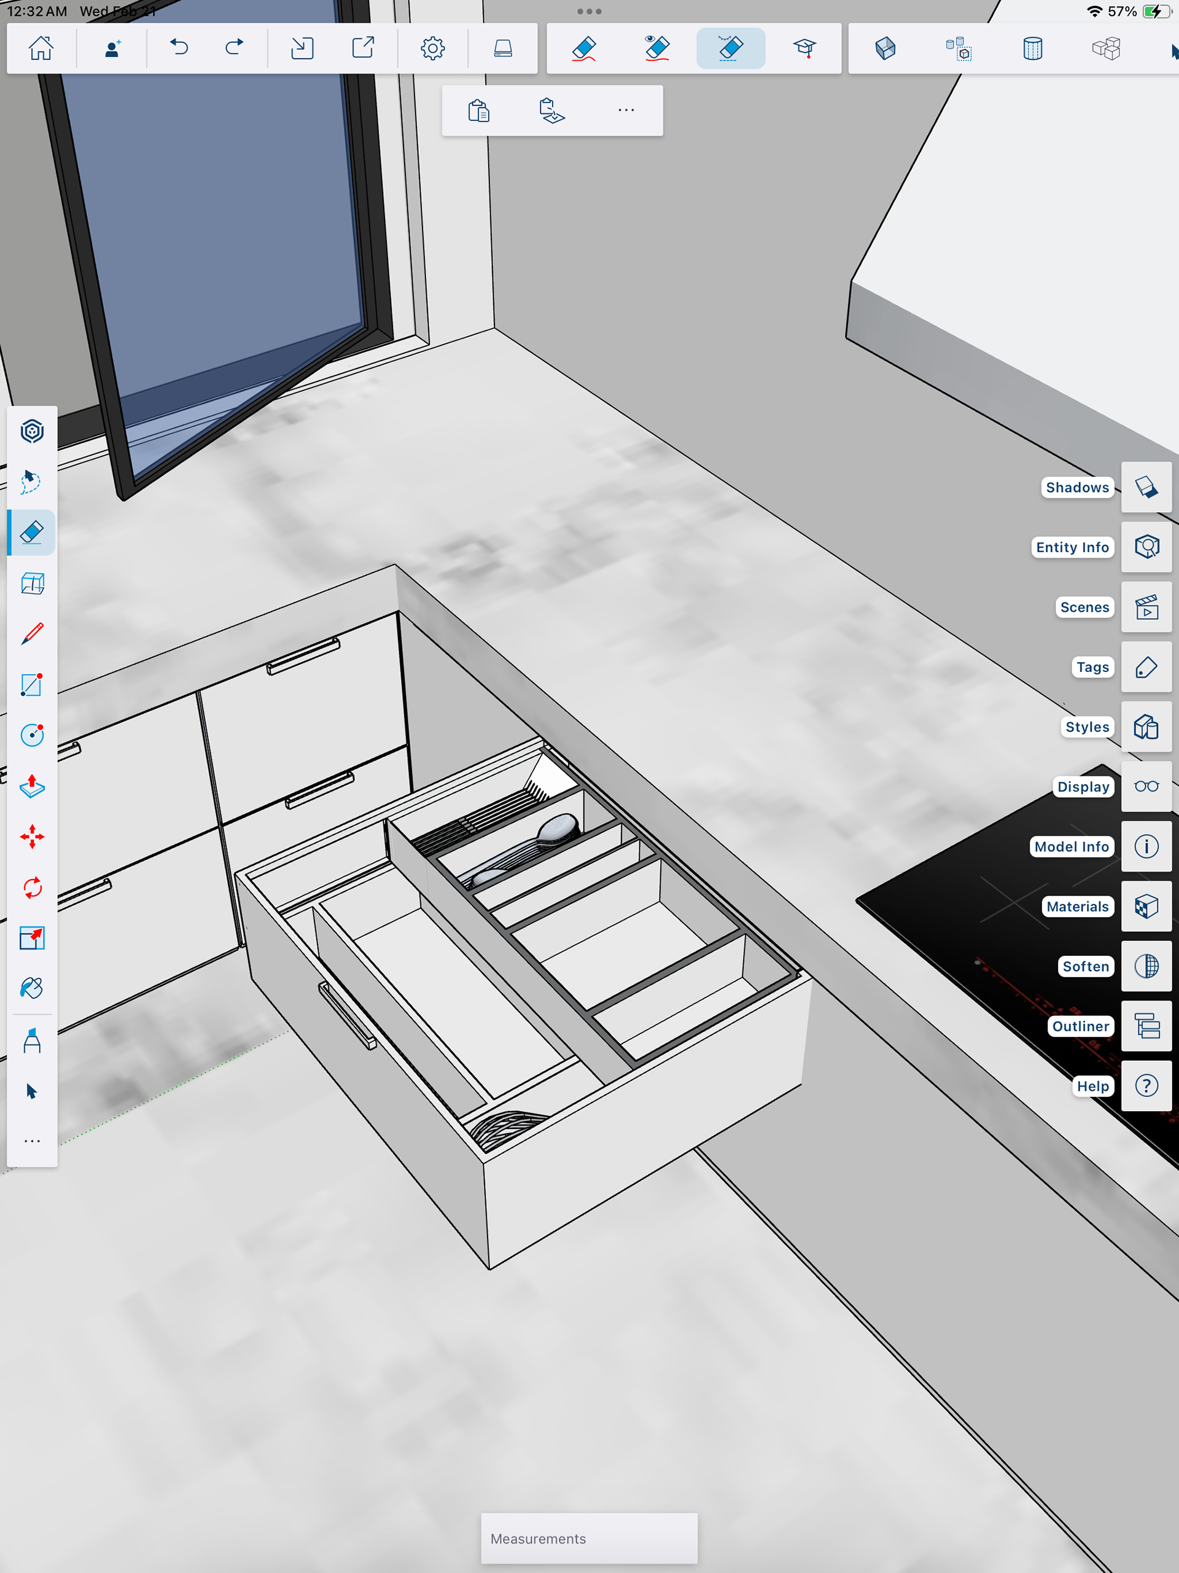Open the Tags panel icon

tap(1146, 667)
